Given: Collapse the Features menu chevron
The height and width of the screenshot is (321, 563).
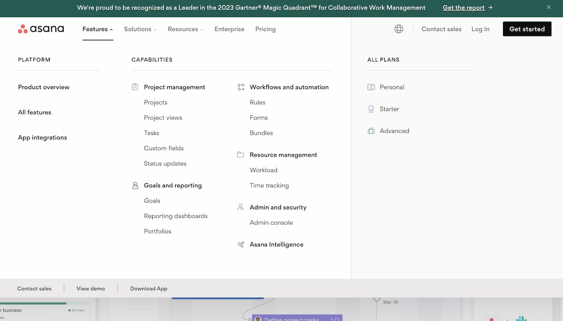Looking at the screenshot, I should point(111,29).
